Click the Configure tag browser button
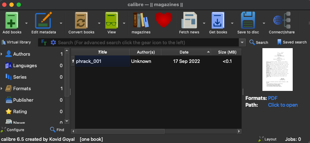The image size is (310, 143). coord(13,130)
